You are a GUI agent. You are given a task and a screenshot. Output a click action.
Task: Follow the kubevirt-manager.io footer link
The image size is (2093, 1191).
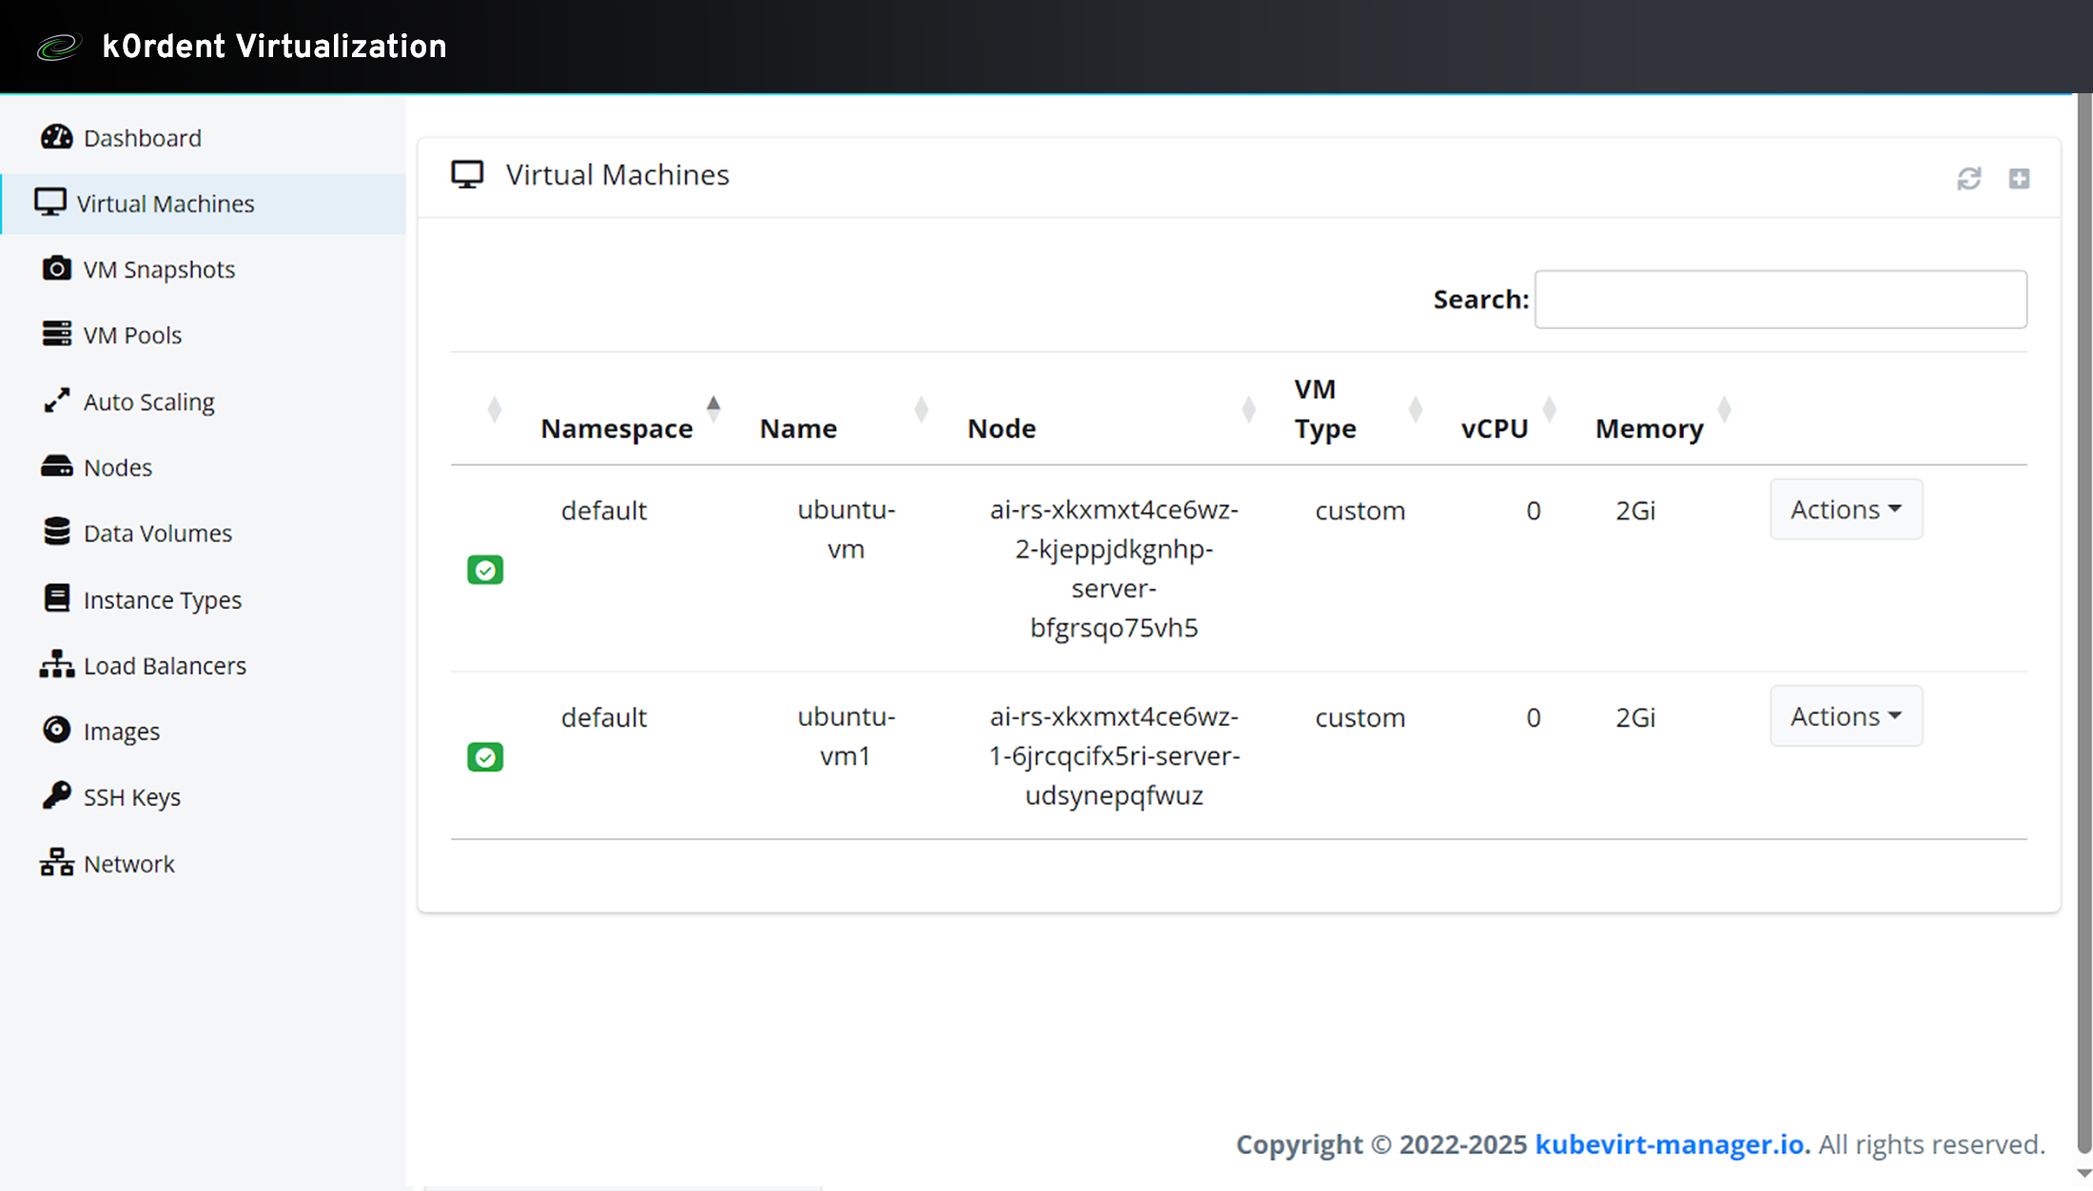click(1672, 1143)
